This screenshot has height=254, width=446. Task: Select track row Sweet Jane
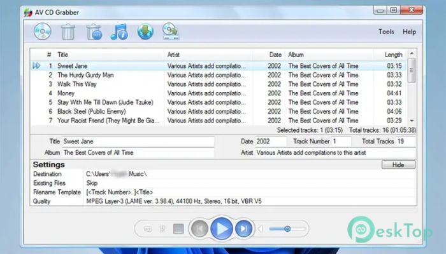[218, 66]
